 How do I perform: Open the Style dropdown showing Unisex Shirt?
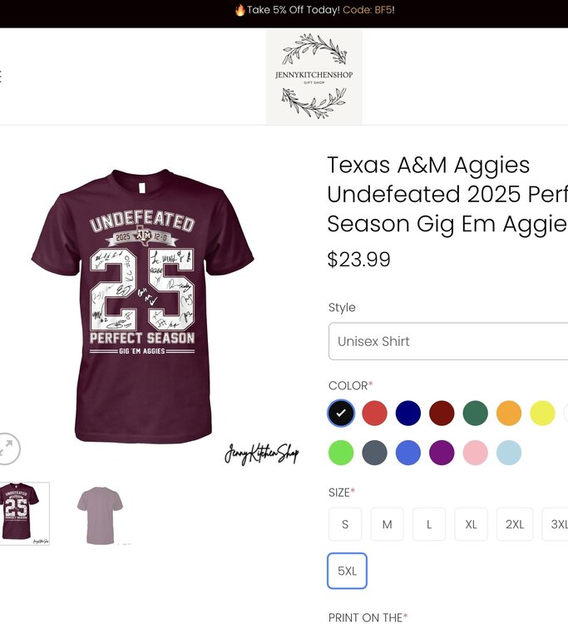[449, 341]
